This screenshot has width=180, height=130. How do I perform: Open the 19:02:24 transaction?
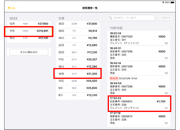click(x=139, y=38)
